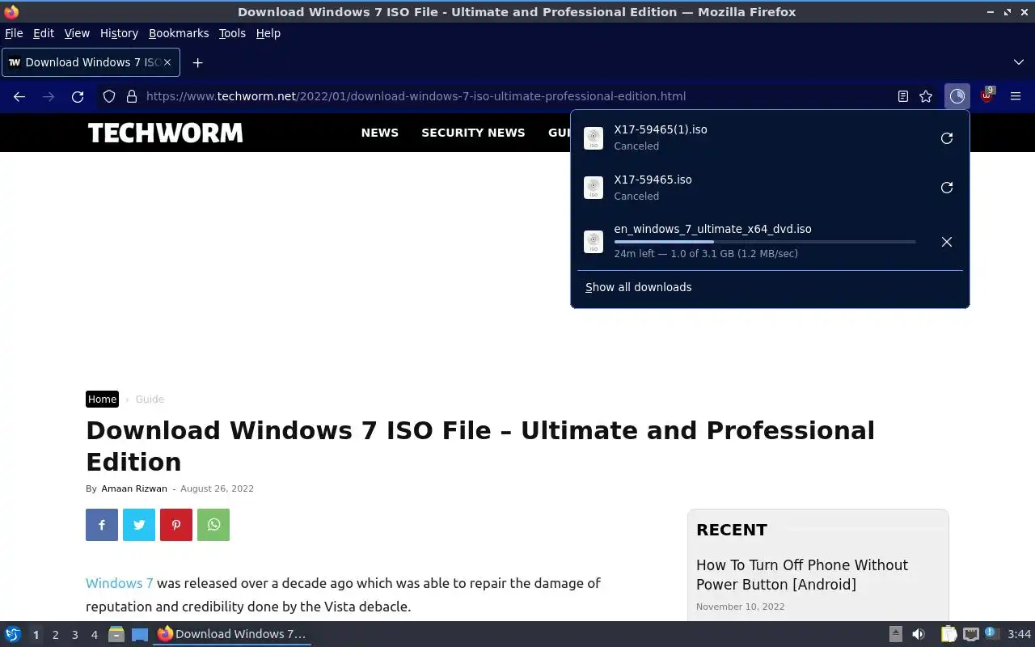
Task: Switch to workspace 4
Action: coord(94,635)
